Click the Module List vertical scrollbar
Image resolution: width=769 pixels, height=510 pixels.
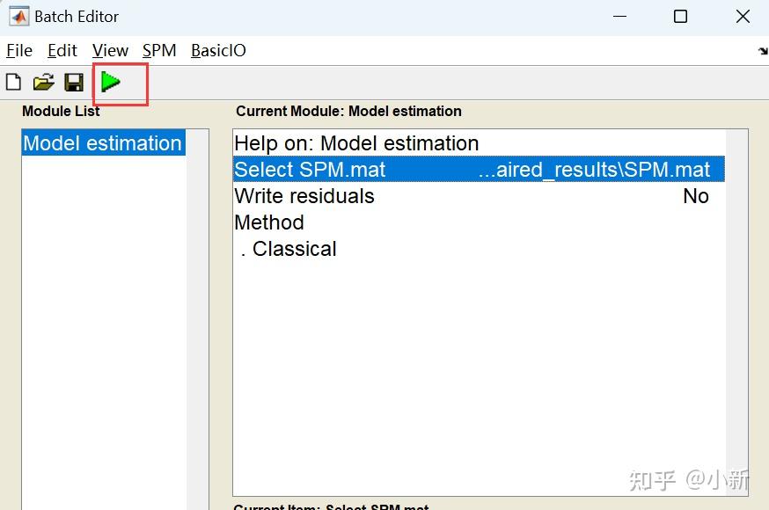tap(197, 317)
